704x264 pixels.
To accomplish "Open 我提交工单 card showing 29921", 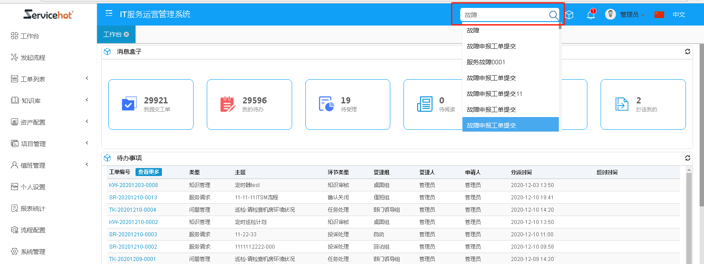I will pyautogui.click(x=150, y=104).
